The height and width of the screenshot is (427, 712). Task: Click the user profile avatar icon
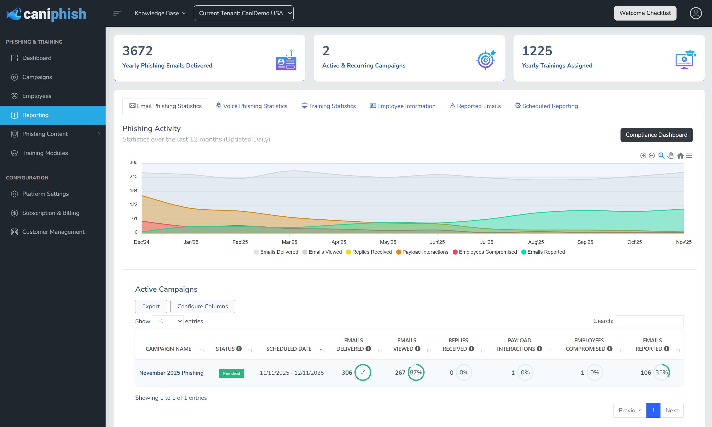coord(695,13)
